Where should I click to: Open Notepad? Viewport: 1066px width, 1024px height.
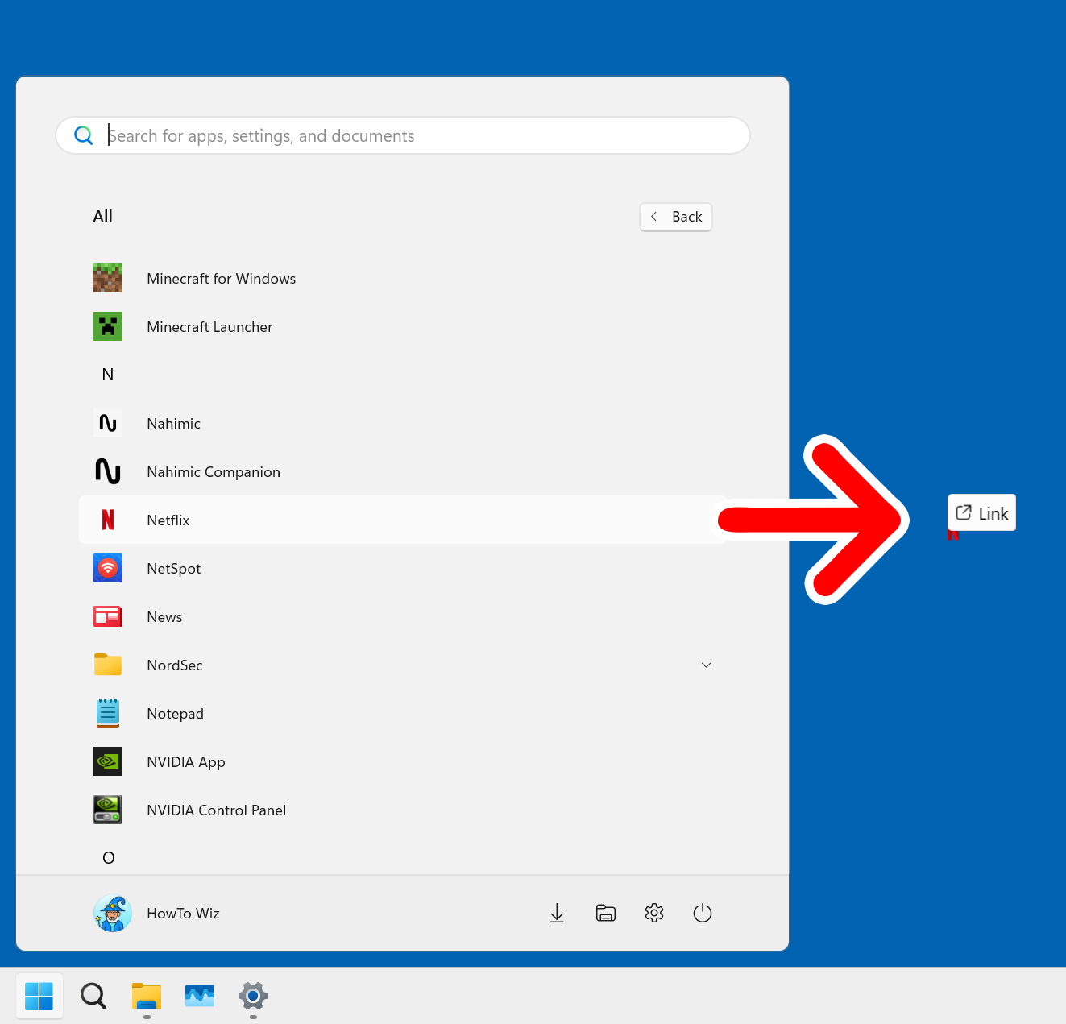click(175, 713)
